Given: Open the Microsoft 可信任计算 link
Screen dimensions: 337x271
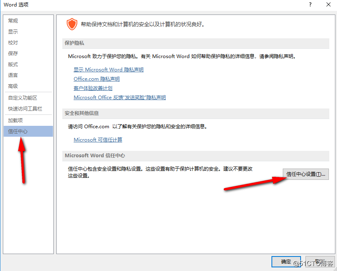Looking at the screenshot, I should (98, 140).
